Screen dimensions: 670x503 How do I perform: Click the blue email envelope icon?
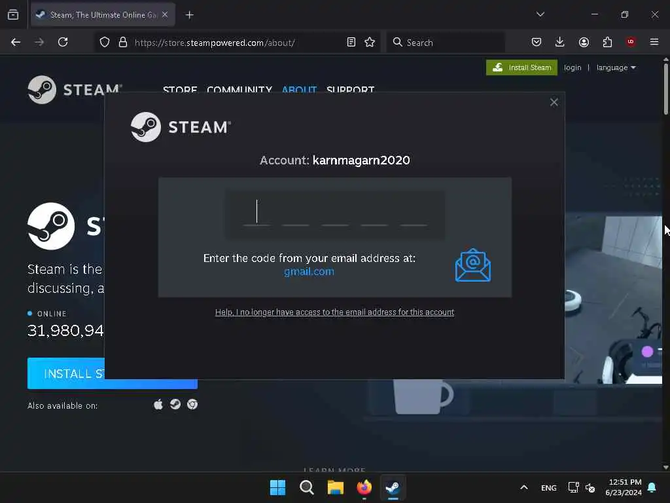pos(473,265)
